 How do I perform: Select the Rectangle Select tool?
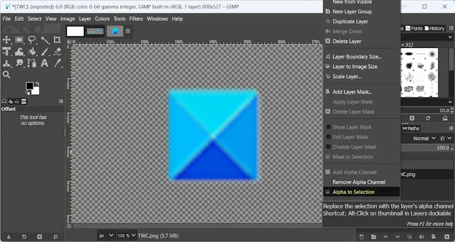19,40
